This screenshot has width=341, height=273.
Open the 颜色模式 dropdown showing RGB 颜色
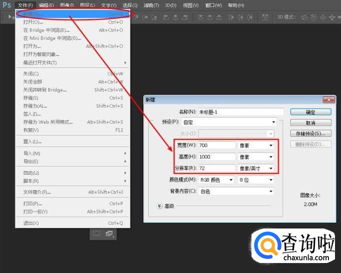[216, 180]
